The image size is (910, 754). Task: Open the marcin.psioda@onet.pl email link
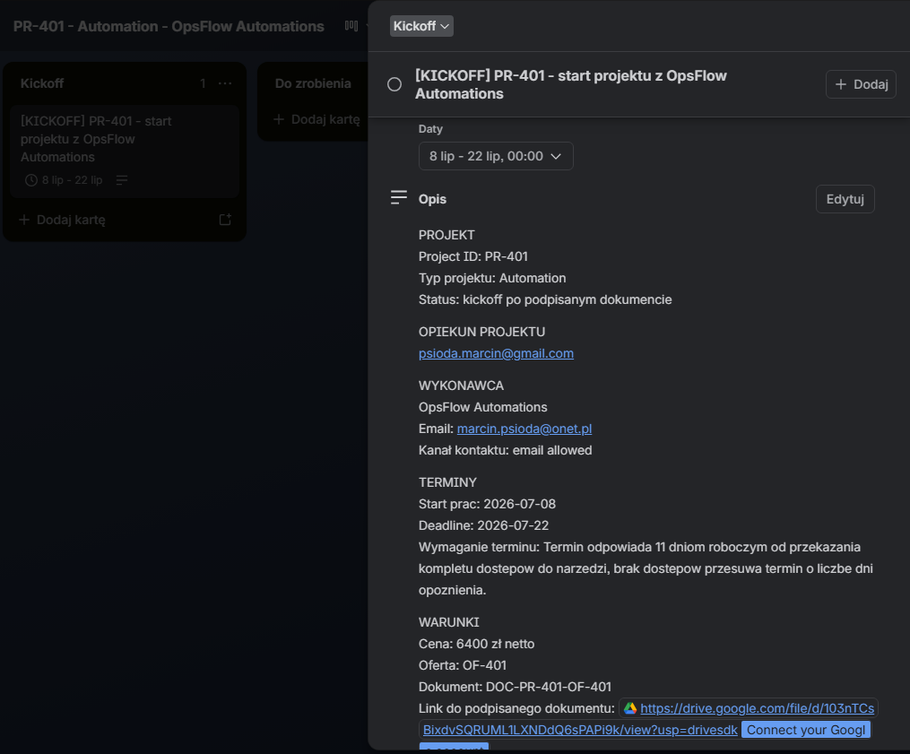(x=524, y=429)
